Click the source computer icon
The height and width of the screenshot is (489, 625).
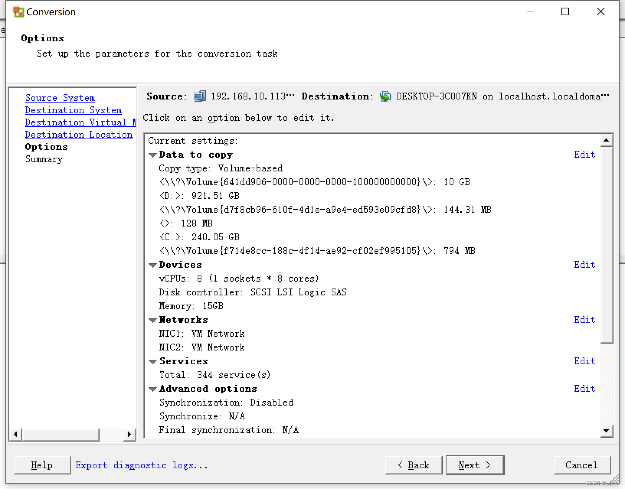coord(200,96)
